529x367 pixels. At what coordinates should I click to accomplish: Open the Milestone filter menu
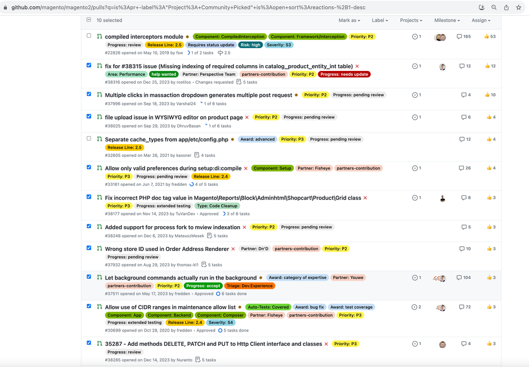pos(447,20)
